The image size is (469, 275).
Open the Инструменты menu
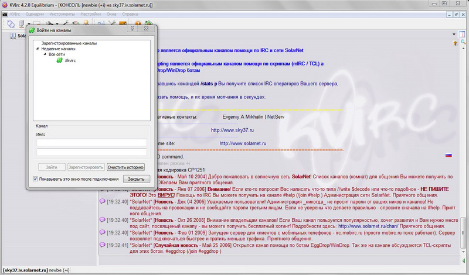click(x=62, y=14)
